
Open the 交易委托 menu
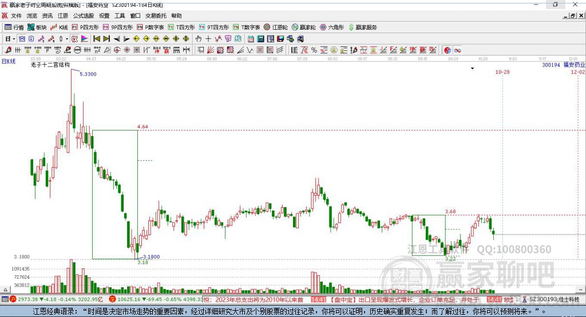pyautogui.click(x=156, y=15)
